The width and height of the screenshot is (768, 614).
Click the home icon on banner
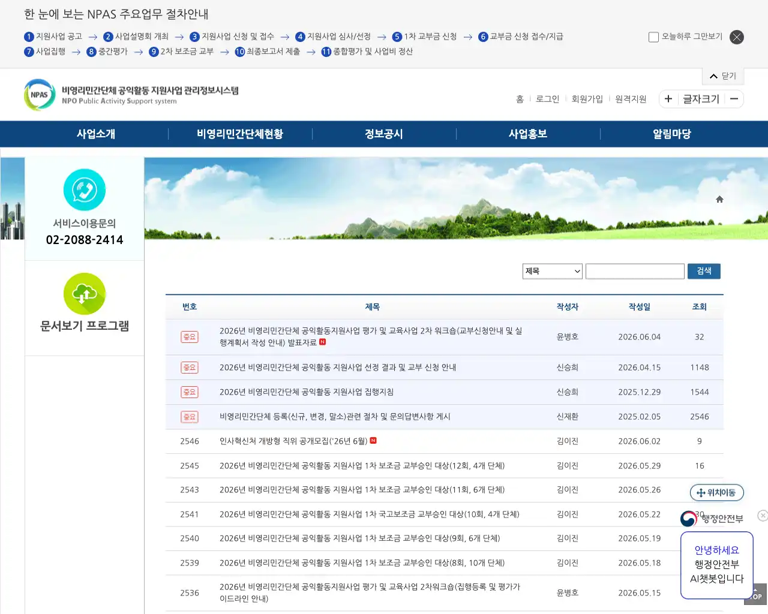(719, 199)
